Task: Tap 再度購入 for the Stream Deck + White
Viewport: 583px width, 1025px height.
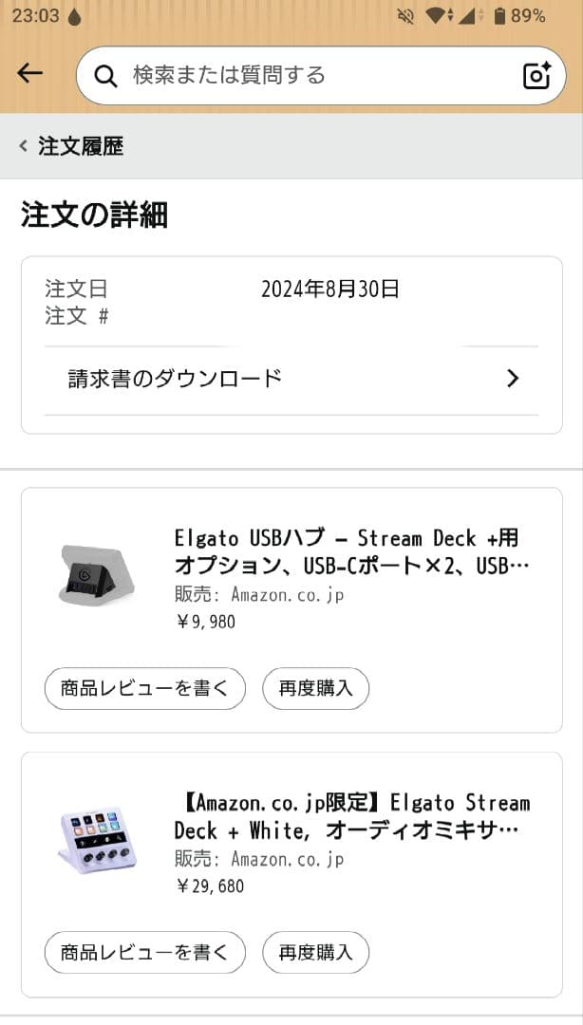Action: click(316, 953)
